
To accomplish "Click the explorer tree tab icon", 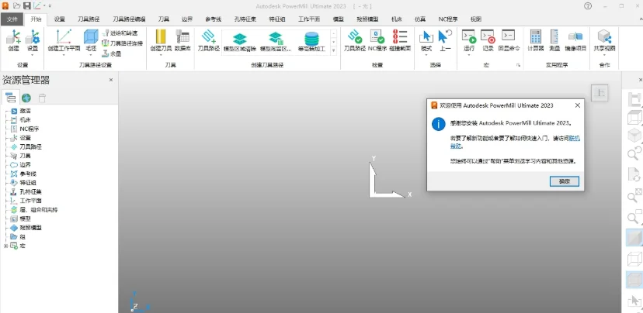I will pyautogui.click(x=10, y=98).
